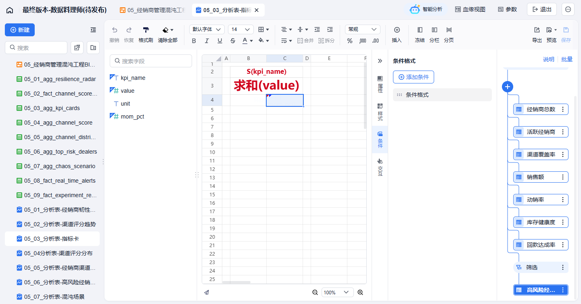Switch to the 条件 condition tab
The height and width of the screenshot is (304, 581).
click(x=380, y=140)
